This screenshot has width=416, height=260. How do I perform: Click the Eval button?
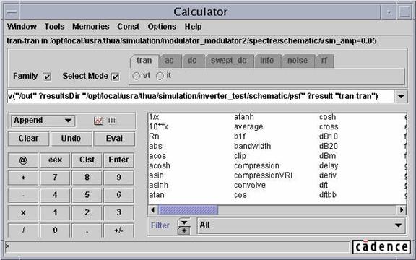coord(114,139)
